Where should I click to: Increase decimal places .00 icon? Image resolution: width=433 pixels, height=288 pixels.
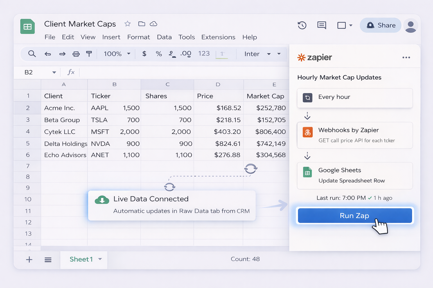[x=186, y=53]
